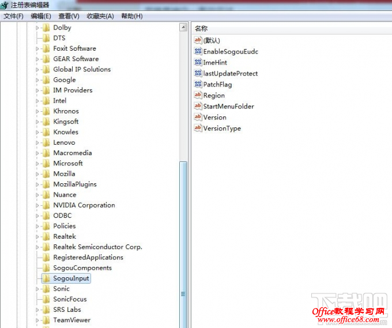392x328 pixels.
Task: Click the Realtek folder icon
Action: tap(46, 236)
